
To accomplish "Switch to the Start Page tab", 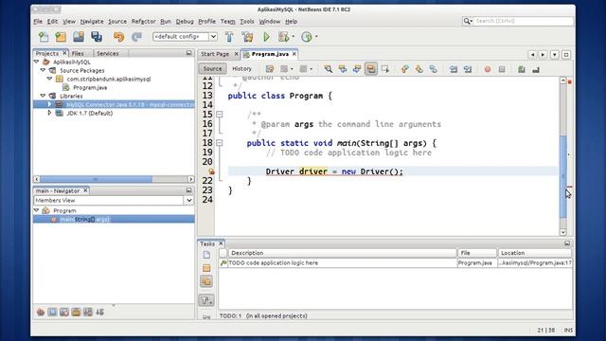I will point(215,54).
